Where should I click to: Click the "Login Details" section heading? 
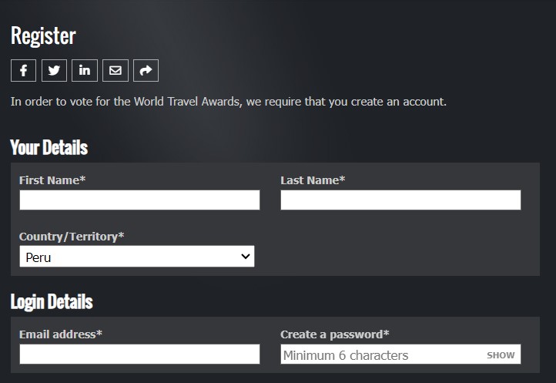tap(52, 301)
